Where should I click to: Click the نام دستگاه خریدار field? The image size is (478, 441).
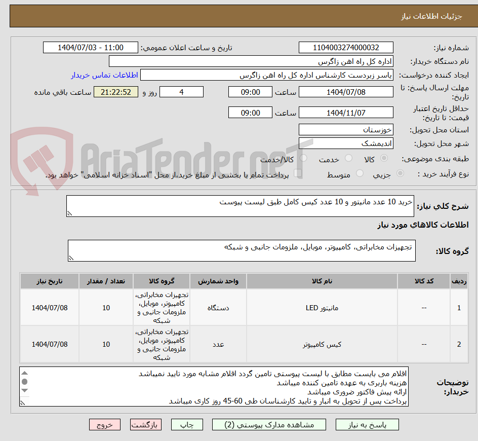click(x=251, y=61)
